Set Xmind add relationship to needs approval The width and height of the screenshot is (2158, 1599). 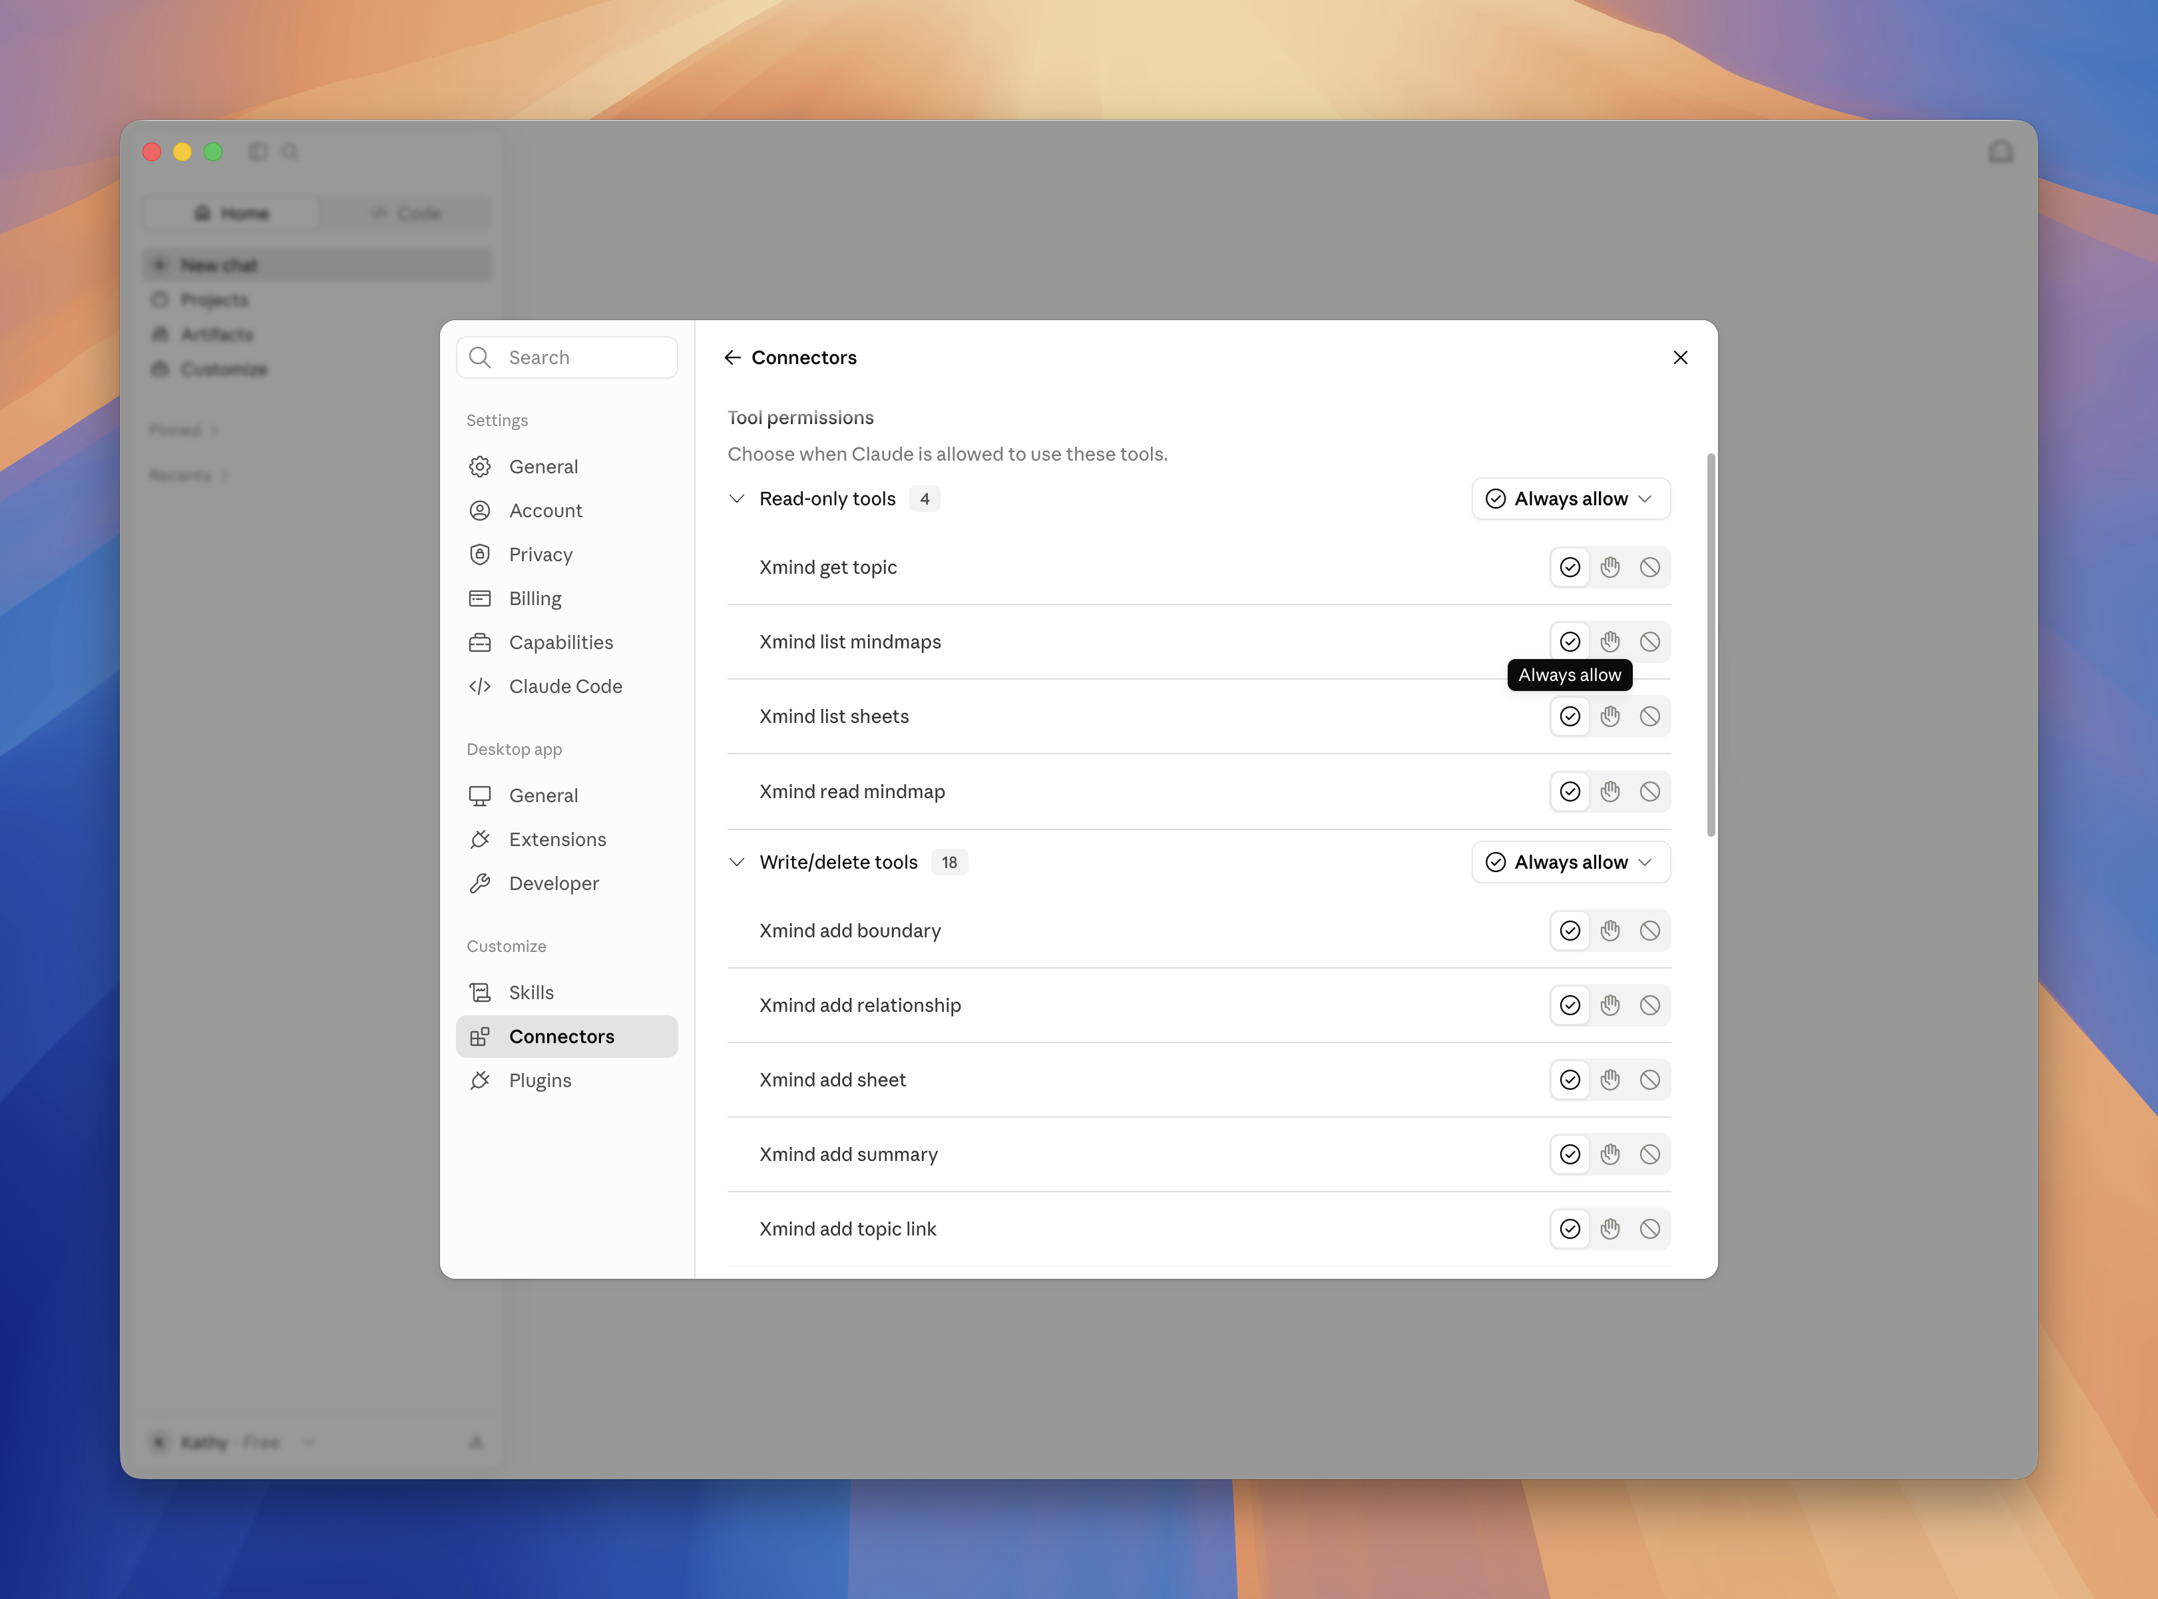click(x=1610, y=1005)
